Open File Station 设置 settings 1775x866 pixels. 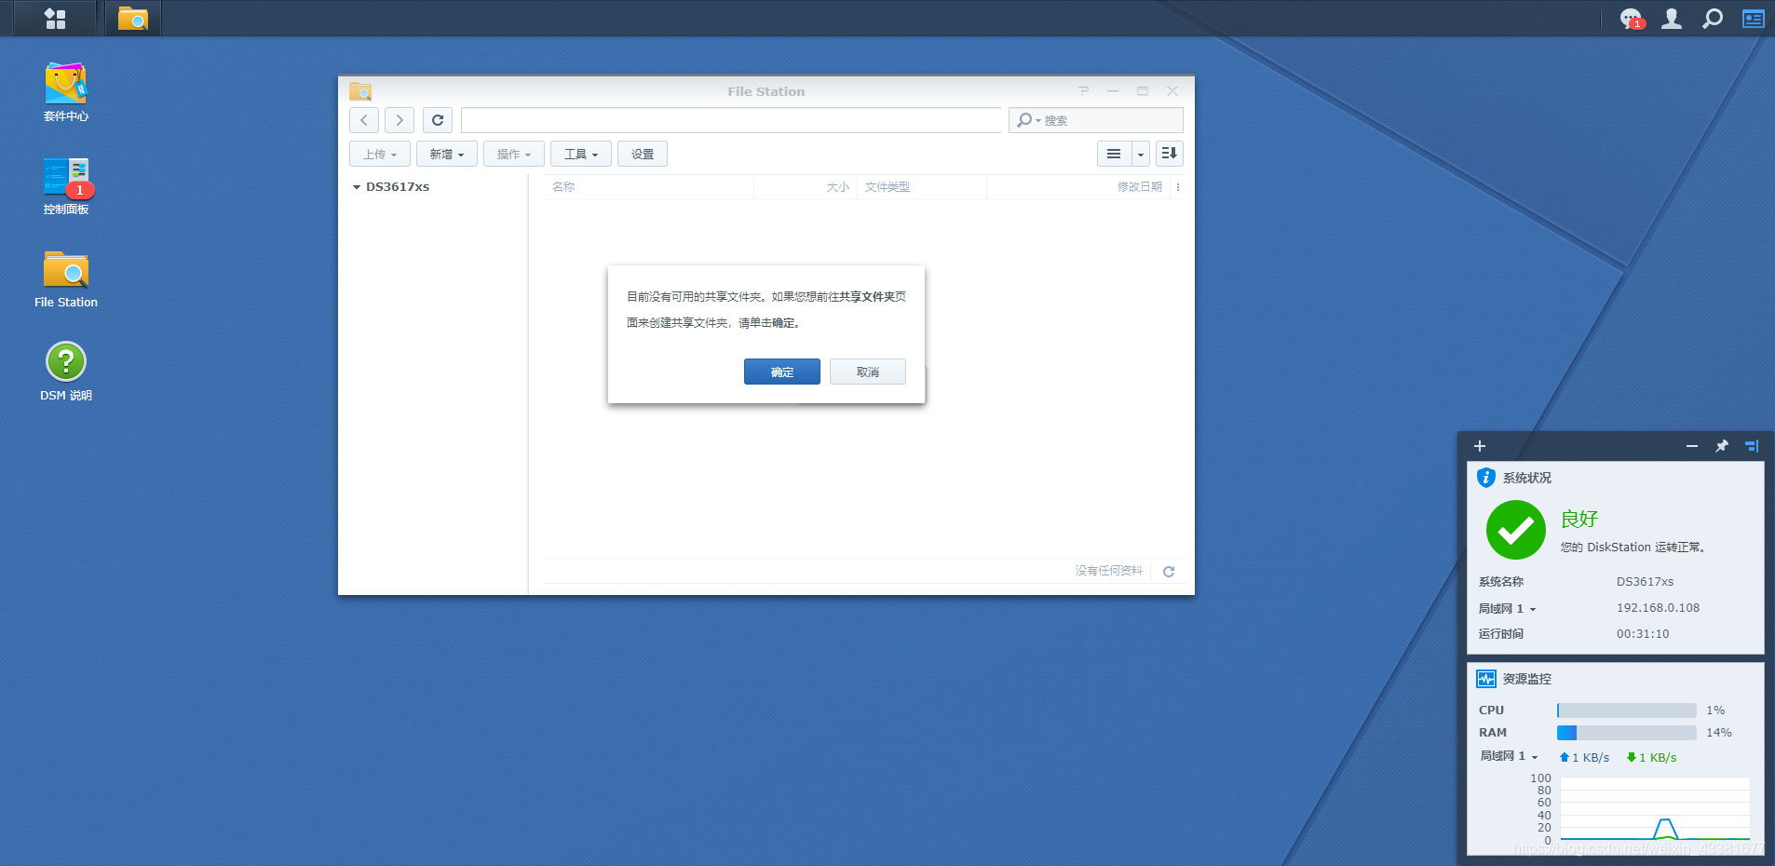[x=643, y=154]
